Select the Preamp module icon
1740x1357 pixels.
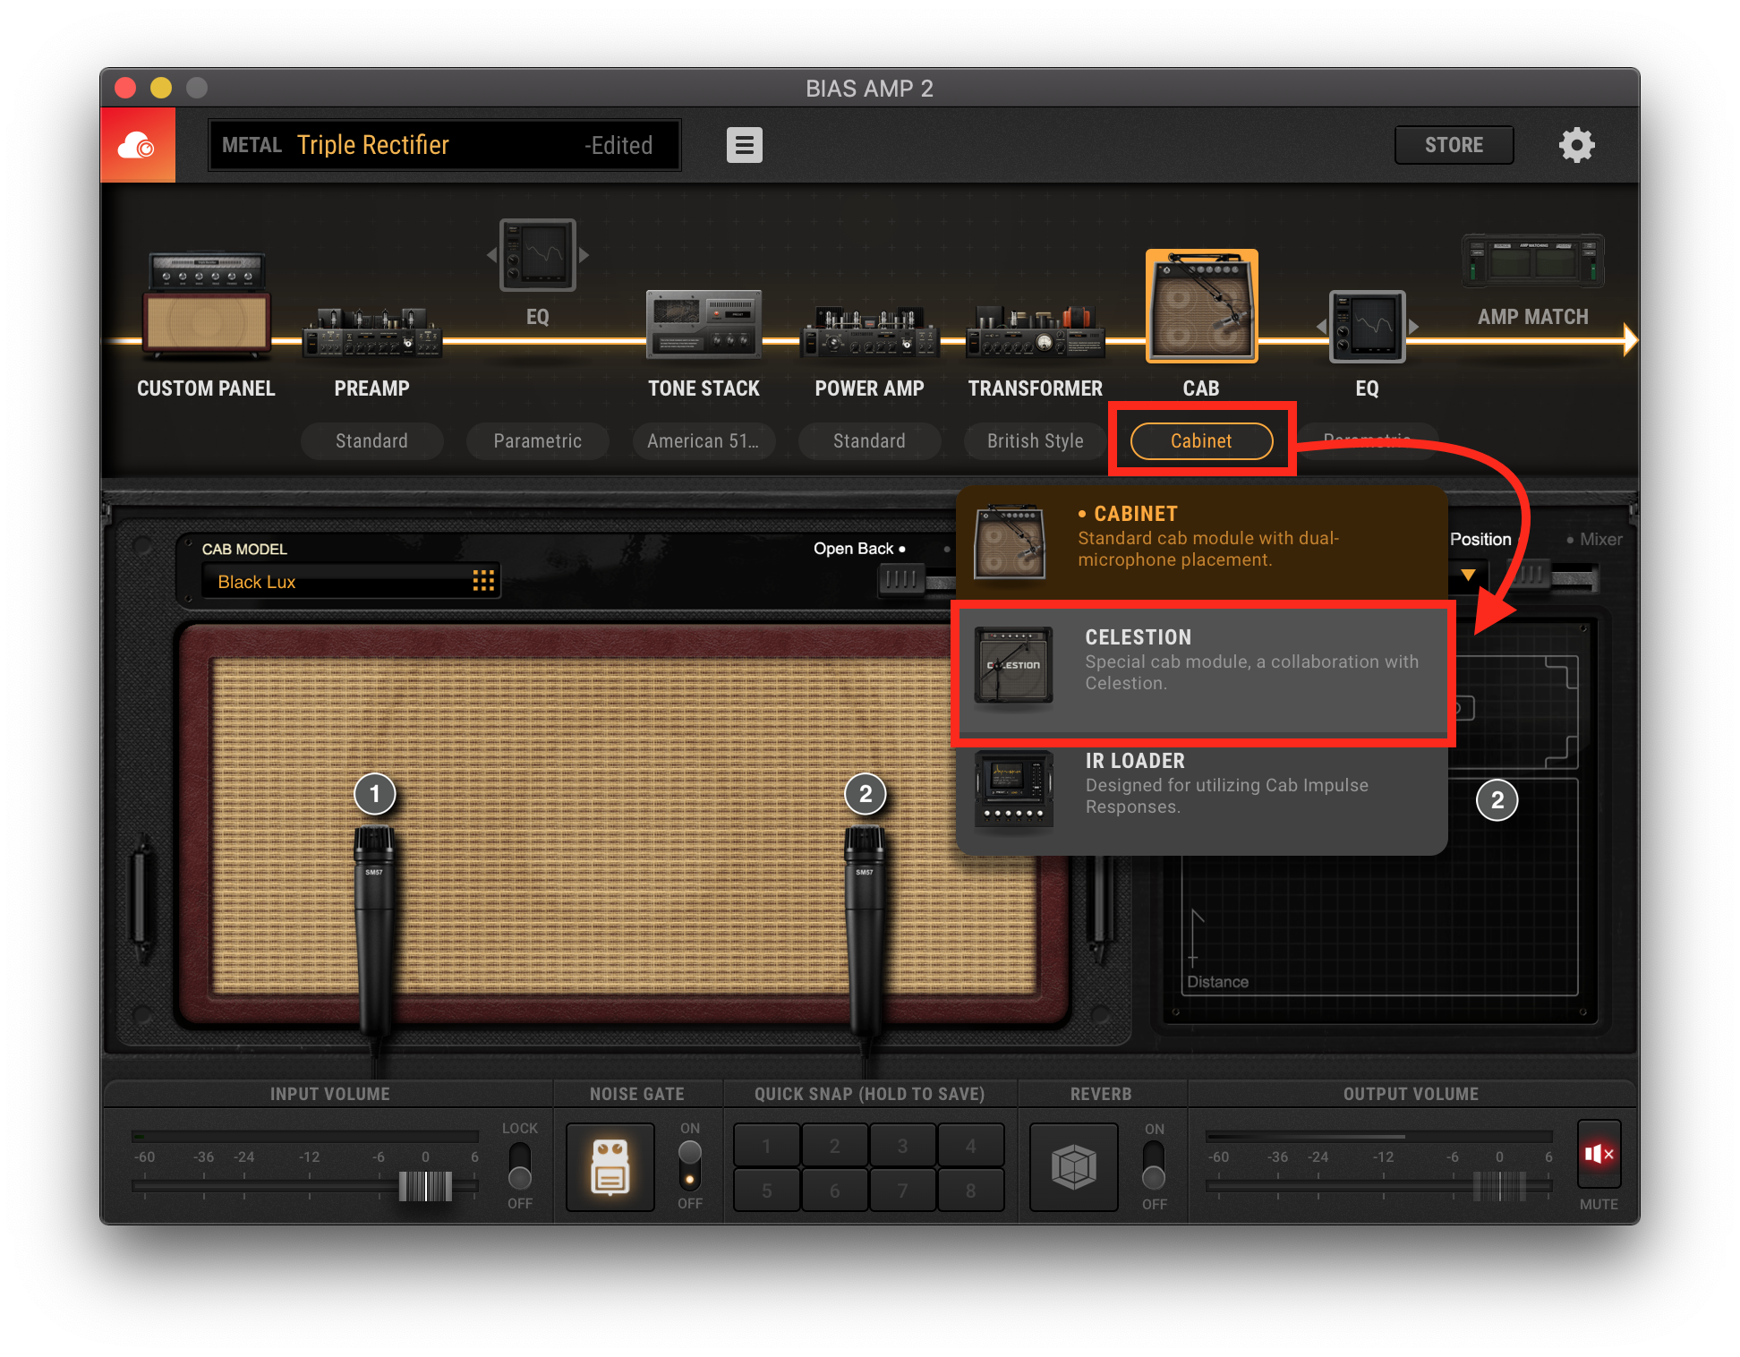pos(371,333)
